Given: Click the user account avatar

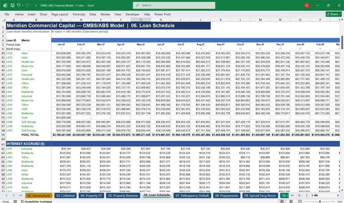Looking at the screenshot, I should pyautogui.click(x=307, y=5).
